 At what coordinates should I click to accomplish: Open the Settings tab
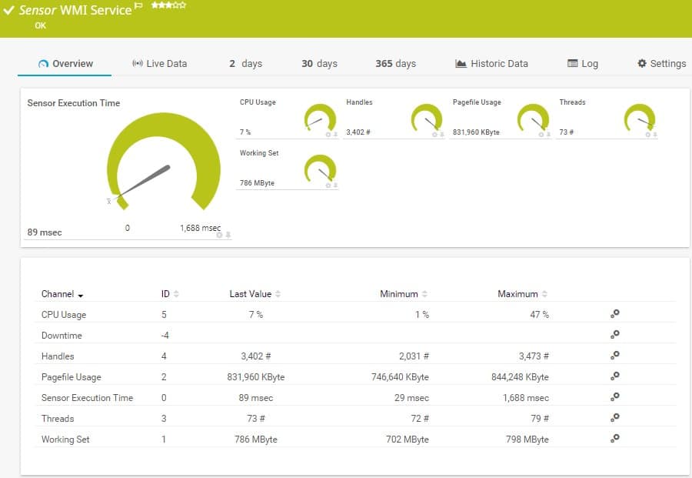661,64
